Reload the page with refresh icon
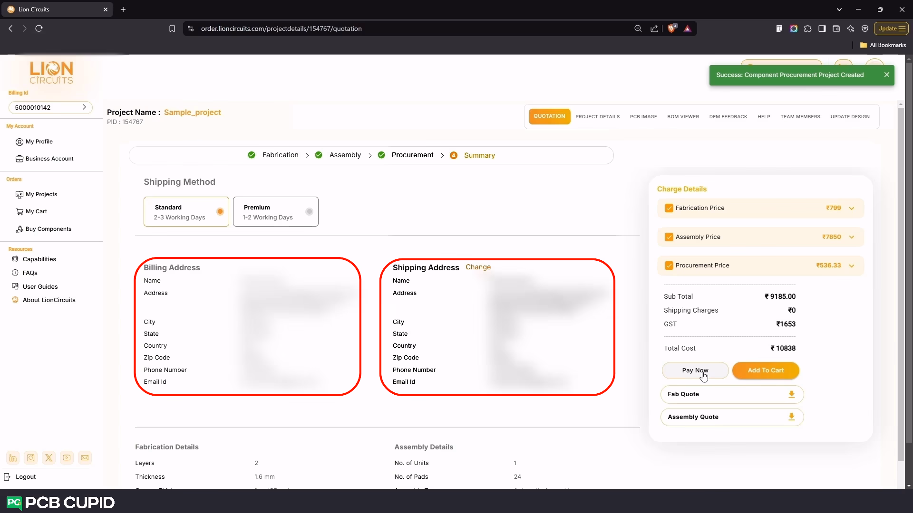913x513 pixels. [x=39, y=28]
